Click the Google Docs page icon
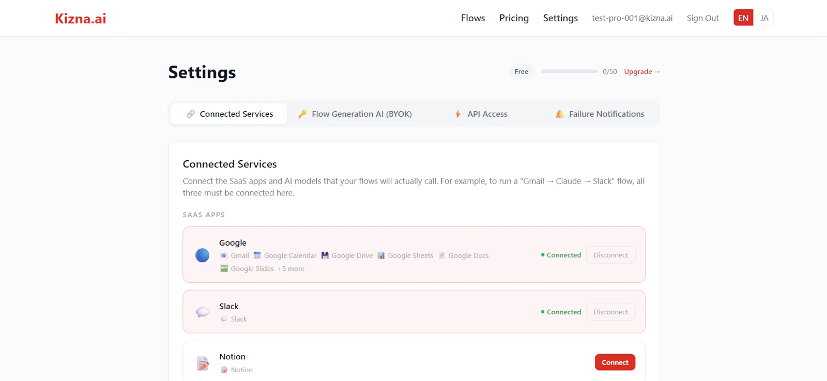 (x=442, y=255)
